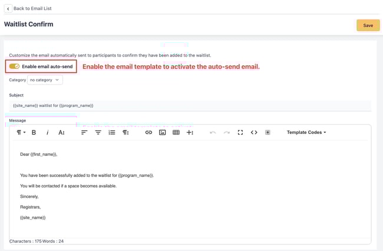The width and height of the screenshot is (383, 251).
Task: Insert a table
Action: click(x=176, y=132)
